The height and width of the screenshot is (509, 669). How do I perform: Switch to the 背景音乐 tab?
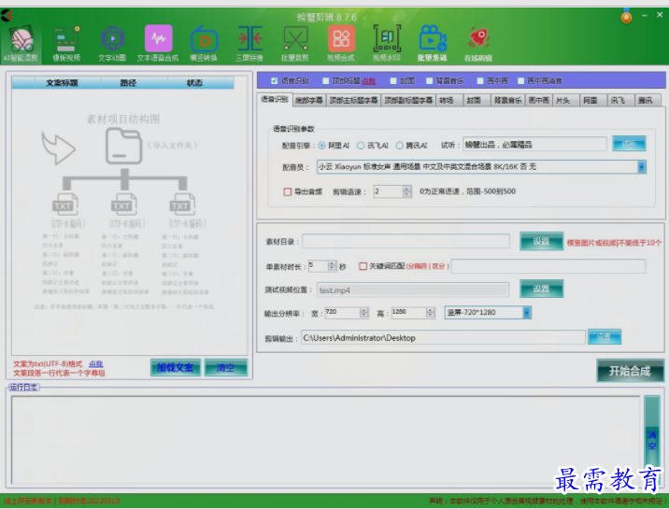(x=507, y=101)
